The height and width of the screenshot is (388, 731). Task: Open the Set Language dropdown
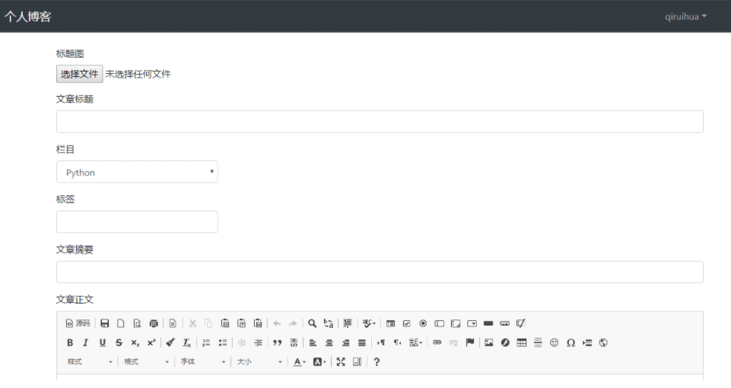click(415, 343)
